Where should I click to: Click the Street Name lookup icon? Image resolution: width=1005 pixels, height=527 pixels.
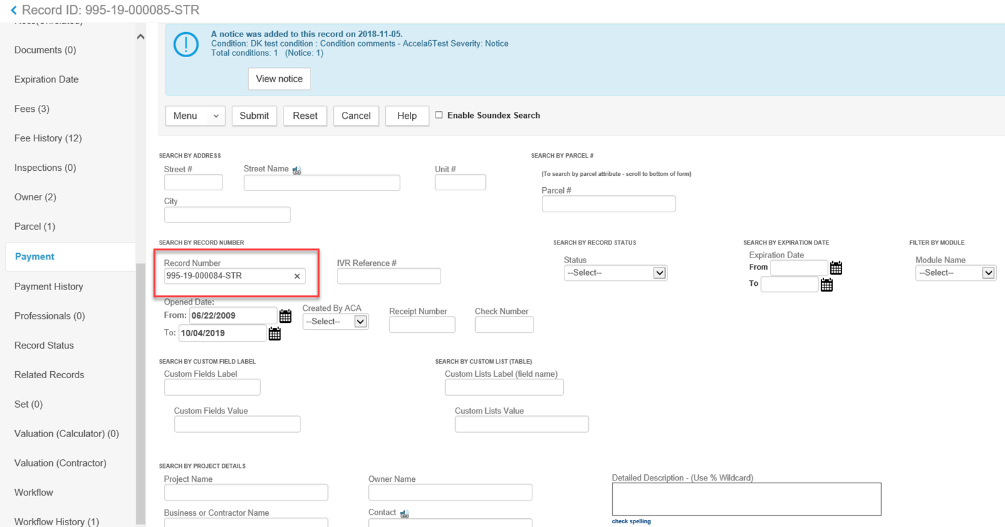[x=297, y=170]
